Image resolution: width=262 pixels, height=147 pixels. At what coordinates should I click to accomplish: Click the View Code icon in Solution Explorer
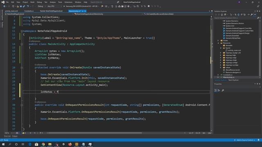[x=248, y=15]
